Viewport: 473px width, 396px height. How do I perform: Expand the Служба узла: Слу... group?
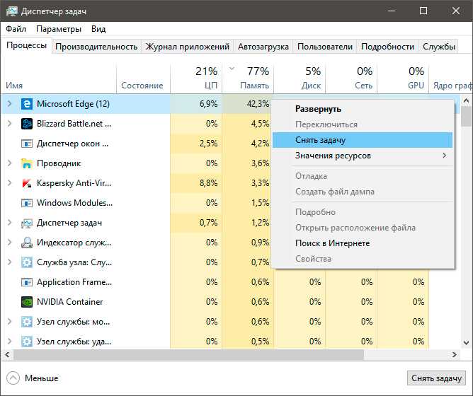(10, 262)
